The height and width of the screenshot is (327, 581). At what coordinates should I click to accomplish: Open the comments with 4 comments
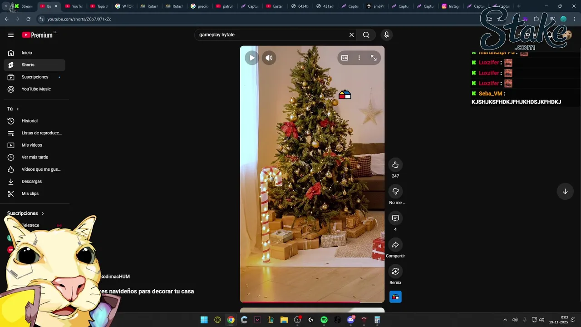pos(395,218)
